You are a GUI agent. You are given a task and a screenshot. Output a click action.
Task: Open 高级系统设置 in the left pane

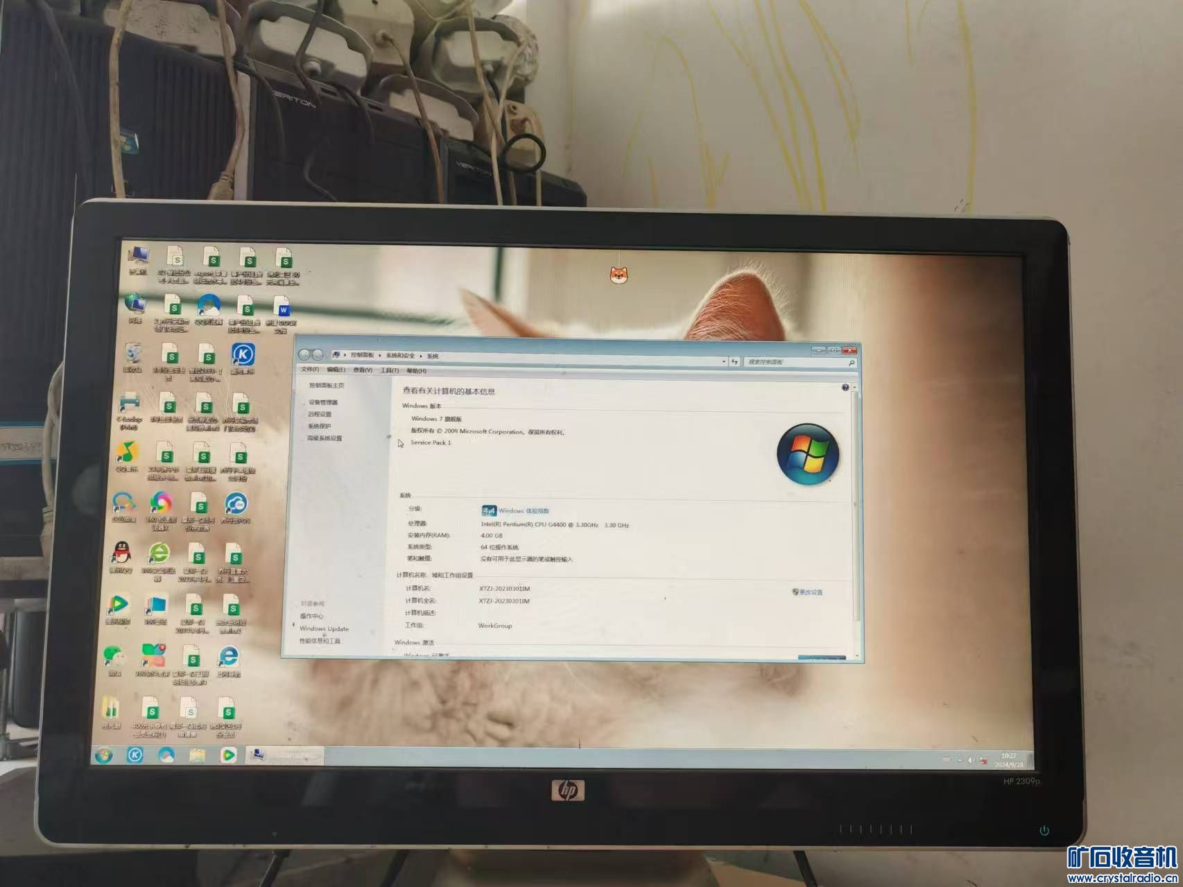click(325, 438)
